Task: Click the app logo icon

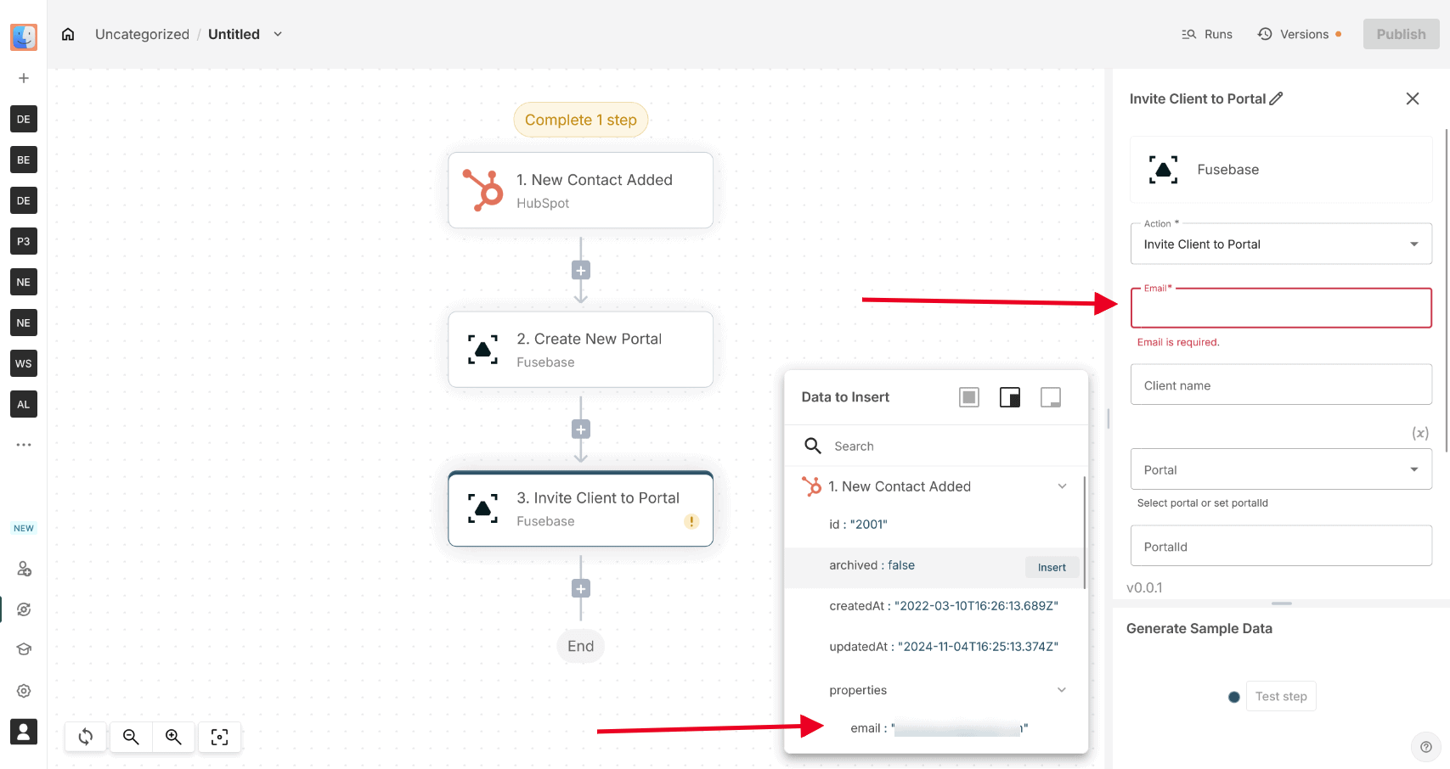Action: 24,36
